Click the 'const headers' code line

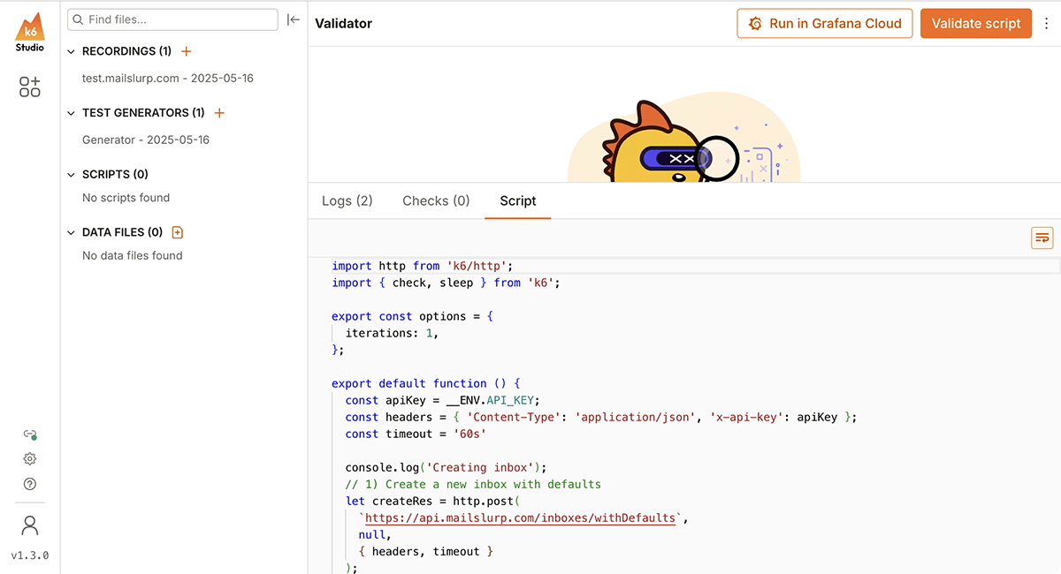tap(601, 418)
